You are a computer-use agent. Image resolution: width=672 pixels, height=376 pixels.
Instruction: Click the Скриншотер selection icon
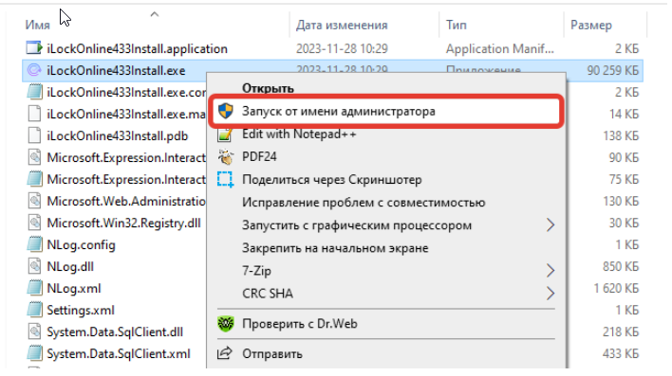(x=226, y=180)
